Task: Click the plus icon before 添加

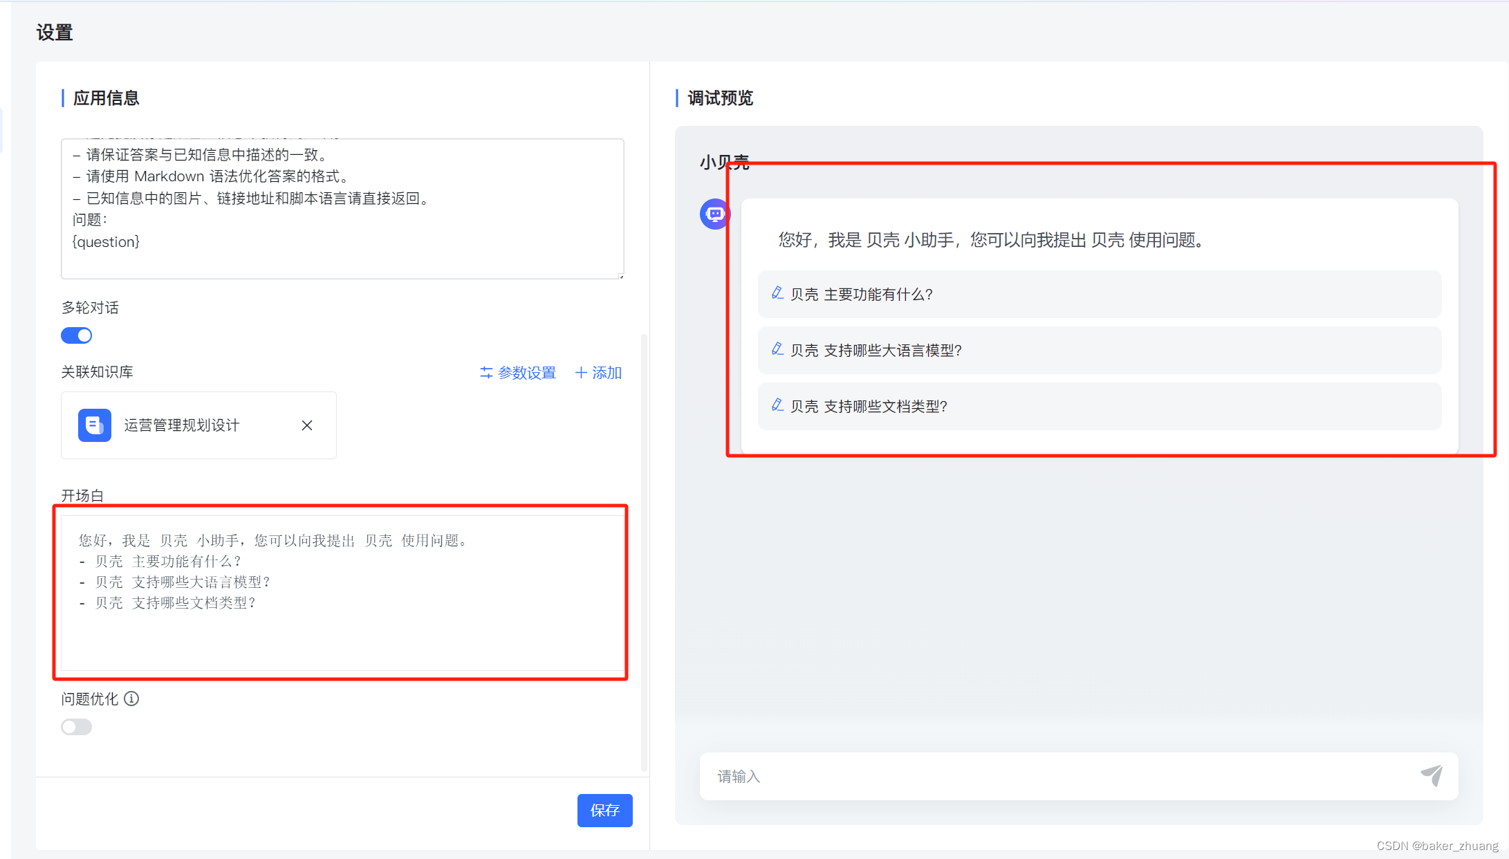Action: [581, 372]
